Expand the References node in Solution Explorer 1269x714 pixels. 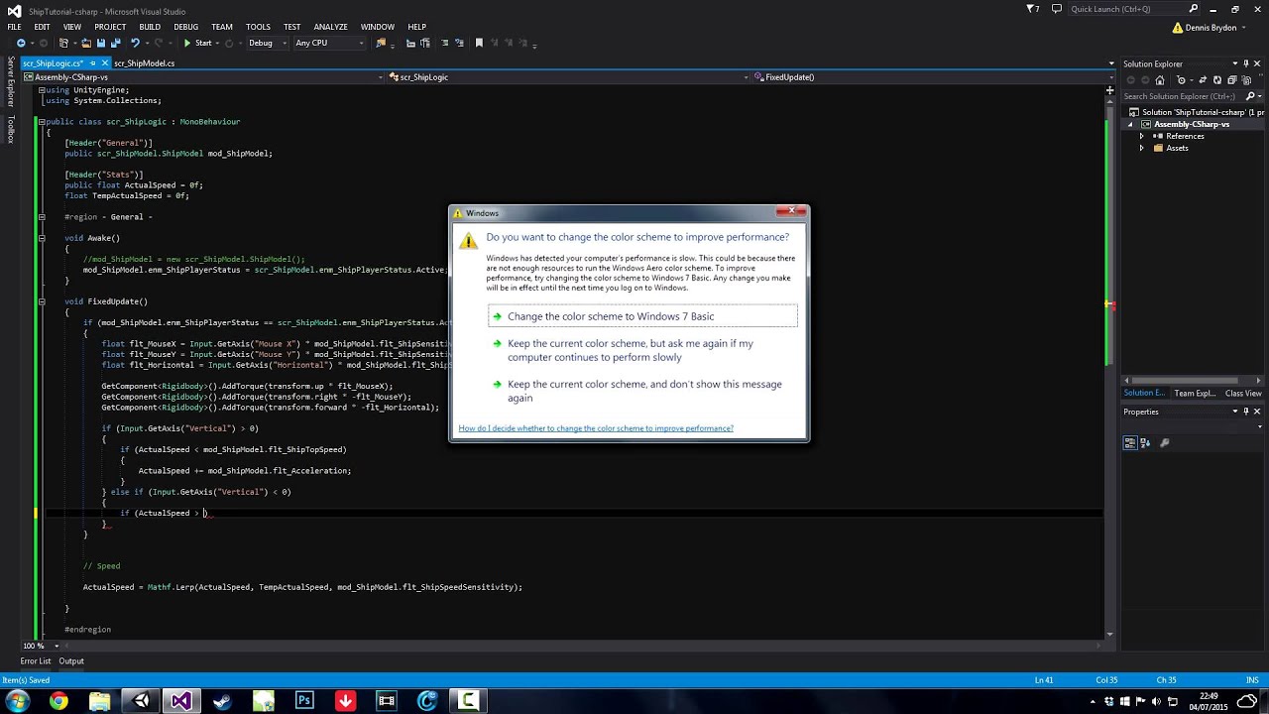click(1141, 136)
